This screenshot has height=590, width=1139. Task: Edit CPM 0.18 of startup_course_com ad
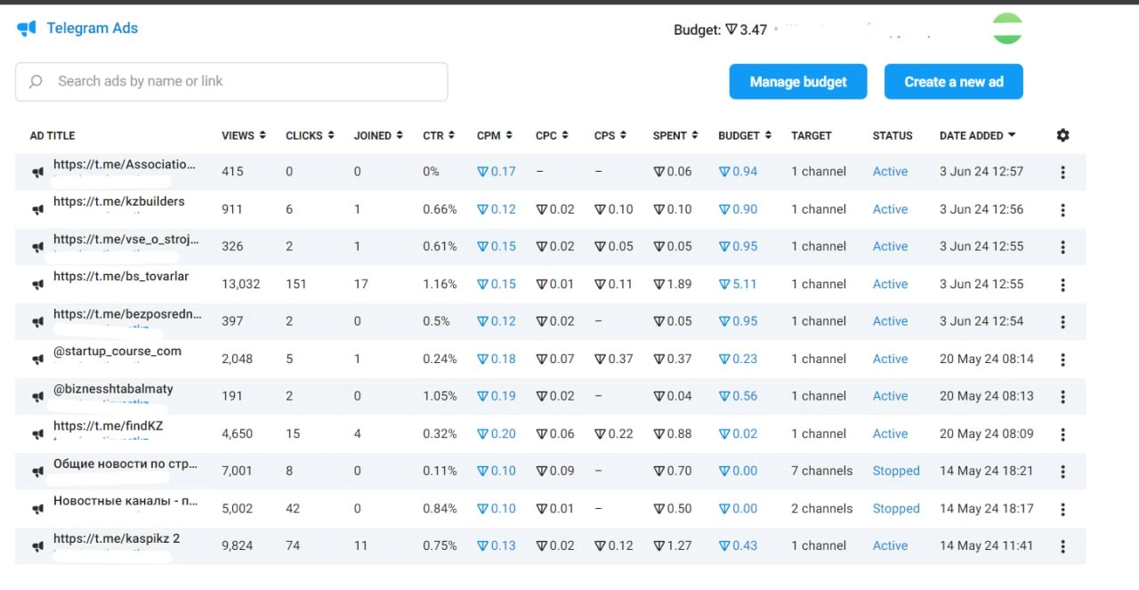tap(497, 359)
